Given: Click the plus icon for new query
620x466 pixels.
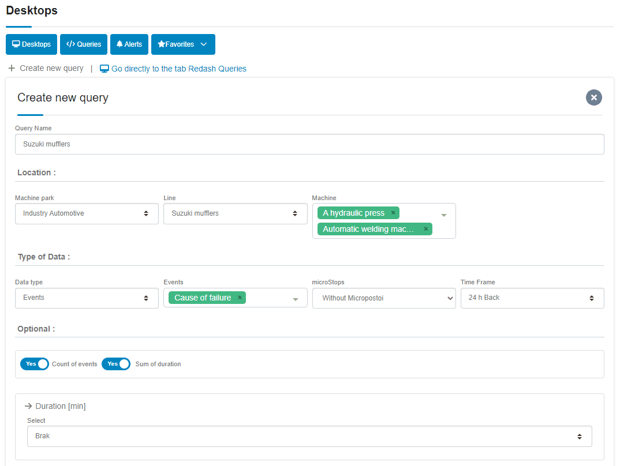Looking at the screenshot, I should coord(12,68).
